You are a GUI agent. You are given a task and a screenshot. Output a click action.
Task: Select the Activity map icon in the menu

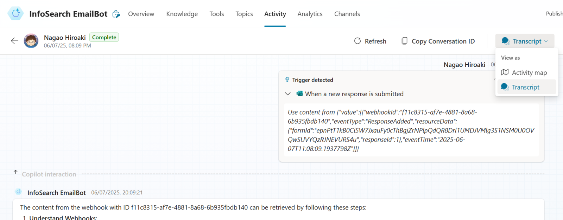point(505,72)
